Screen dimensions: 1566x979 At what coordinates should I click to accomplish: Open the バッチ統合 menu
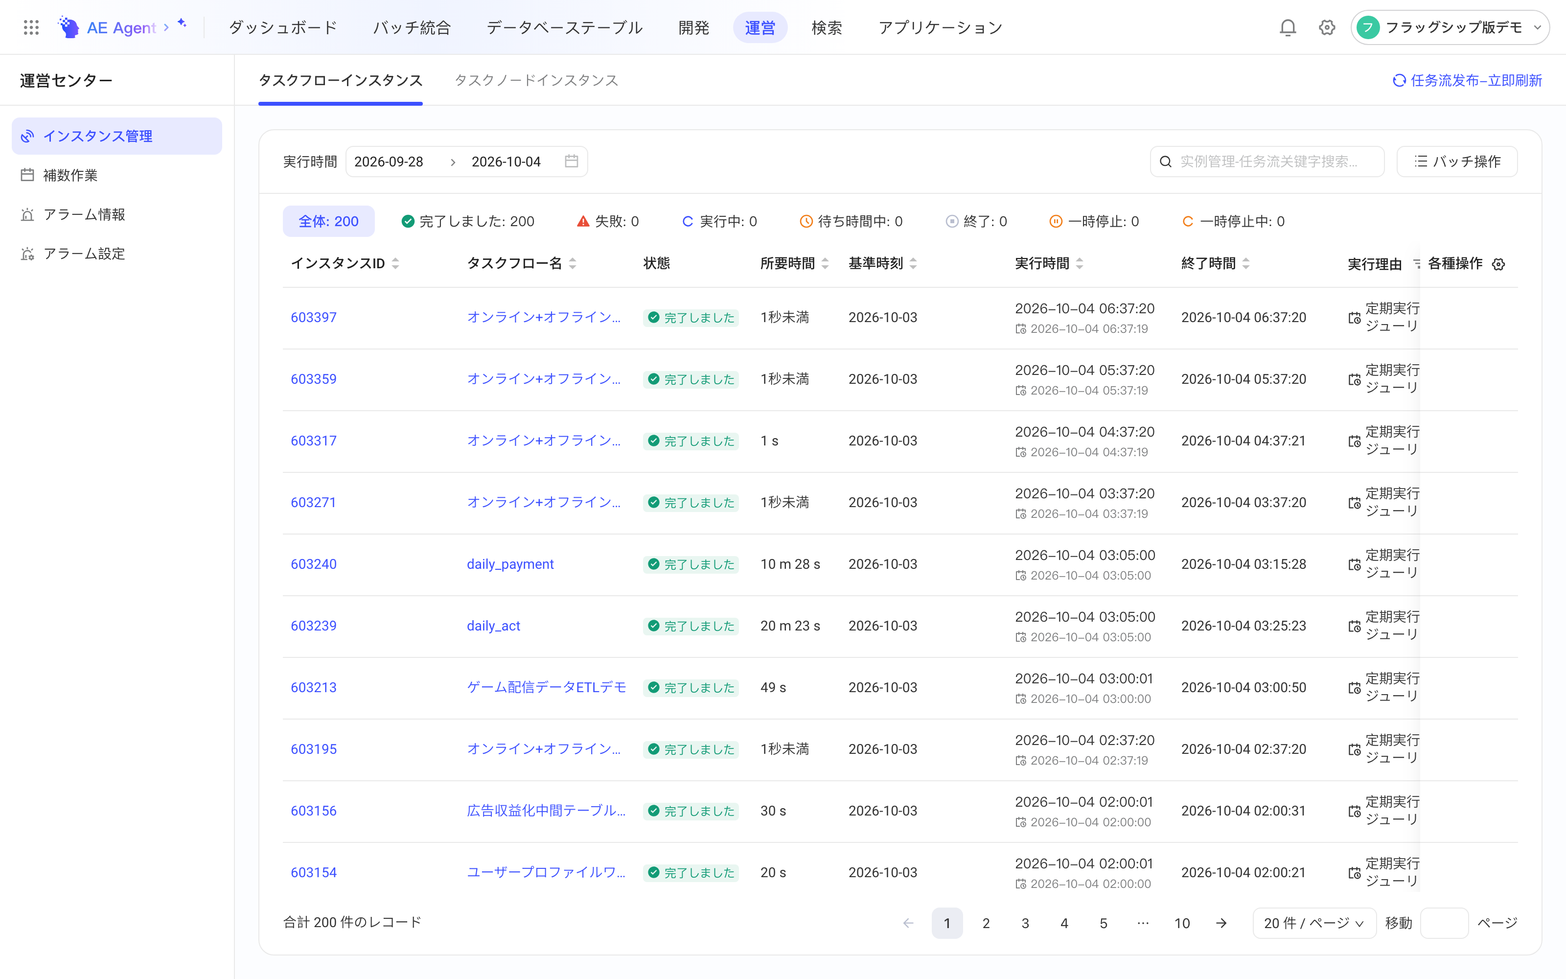coord(412,27)
